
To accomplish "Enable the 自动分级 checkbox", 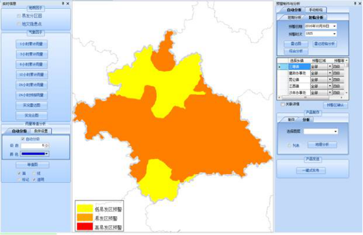I will point(23,139).
